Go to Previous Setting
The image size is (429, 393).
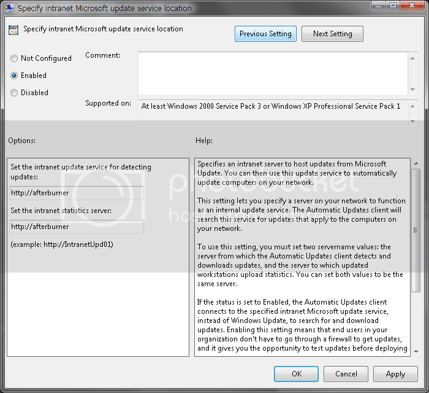(265, 34)
